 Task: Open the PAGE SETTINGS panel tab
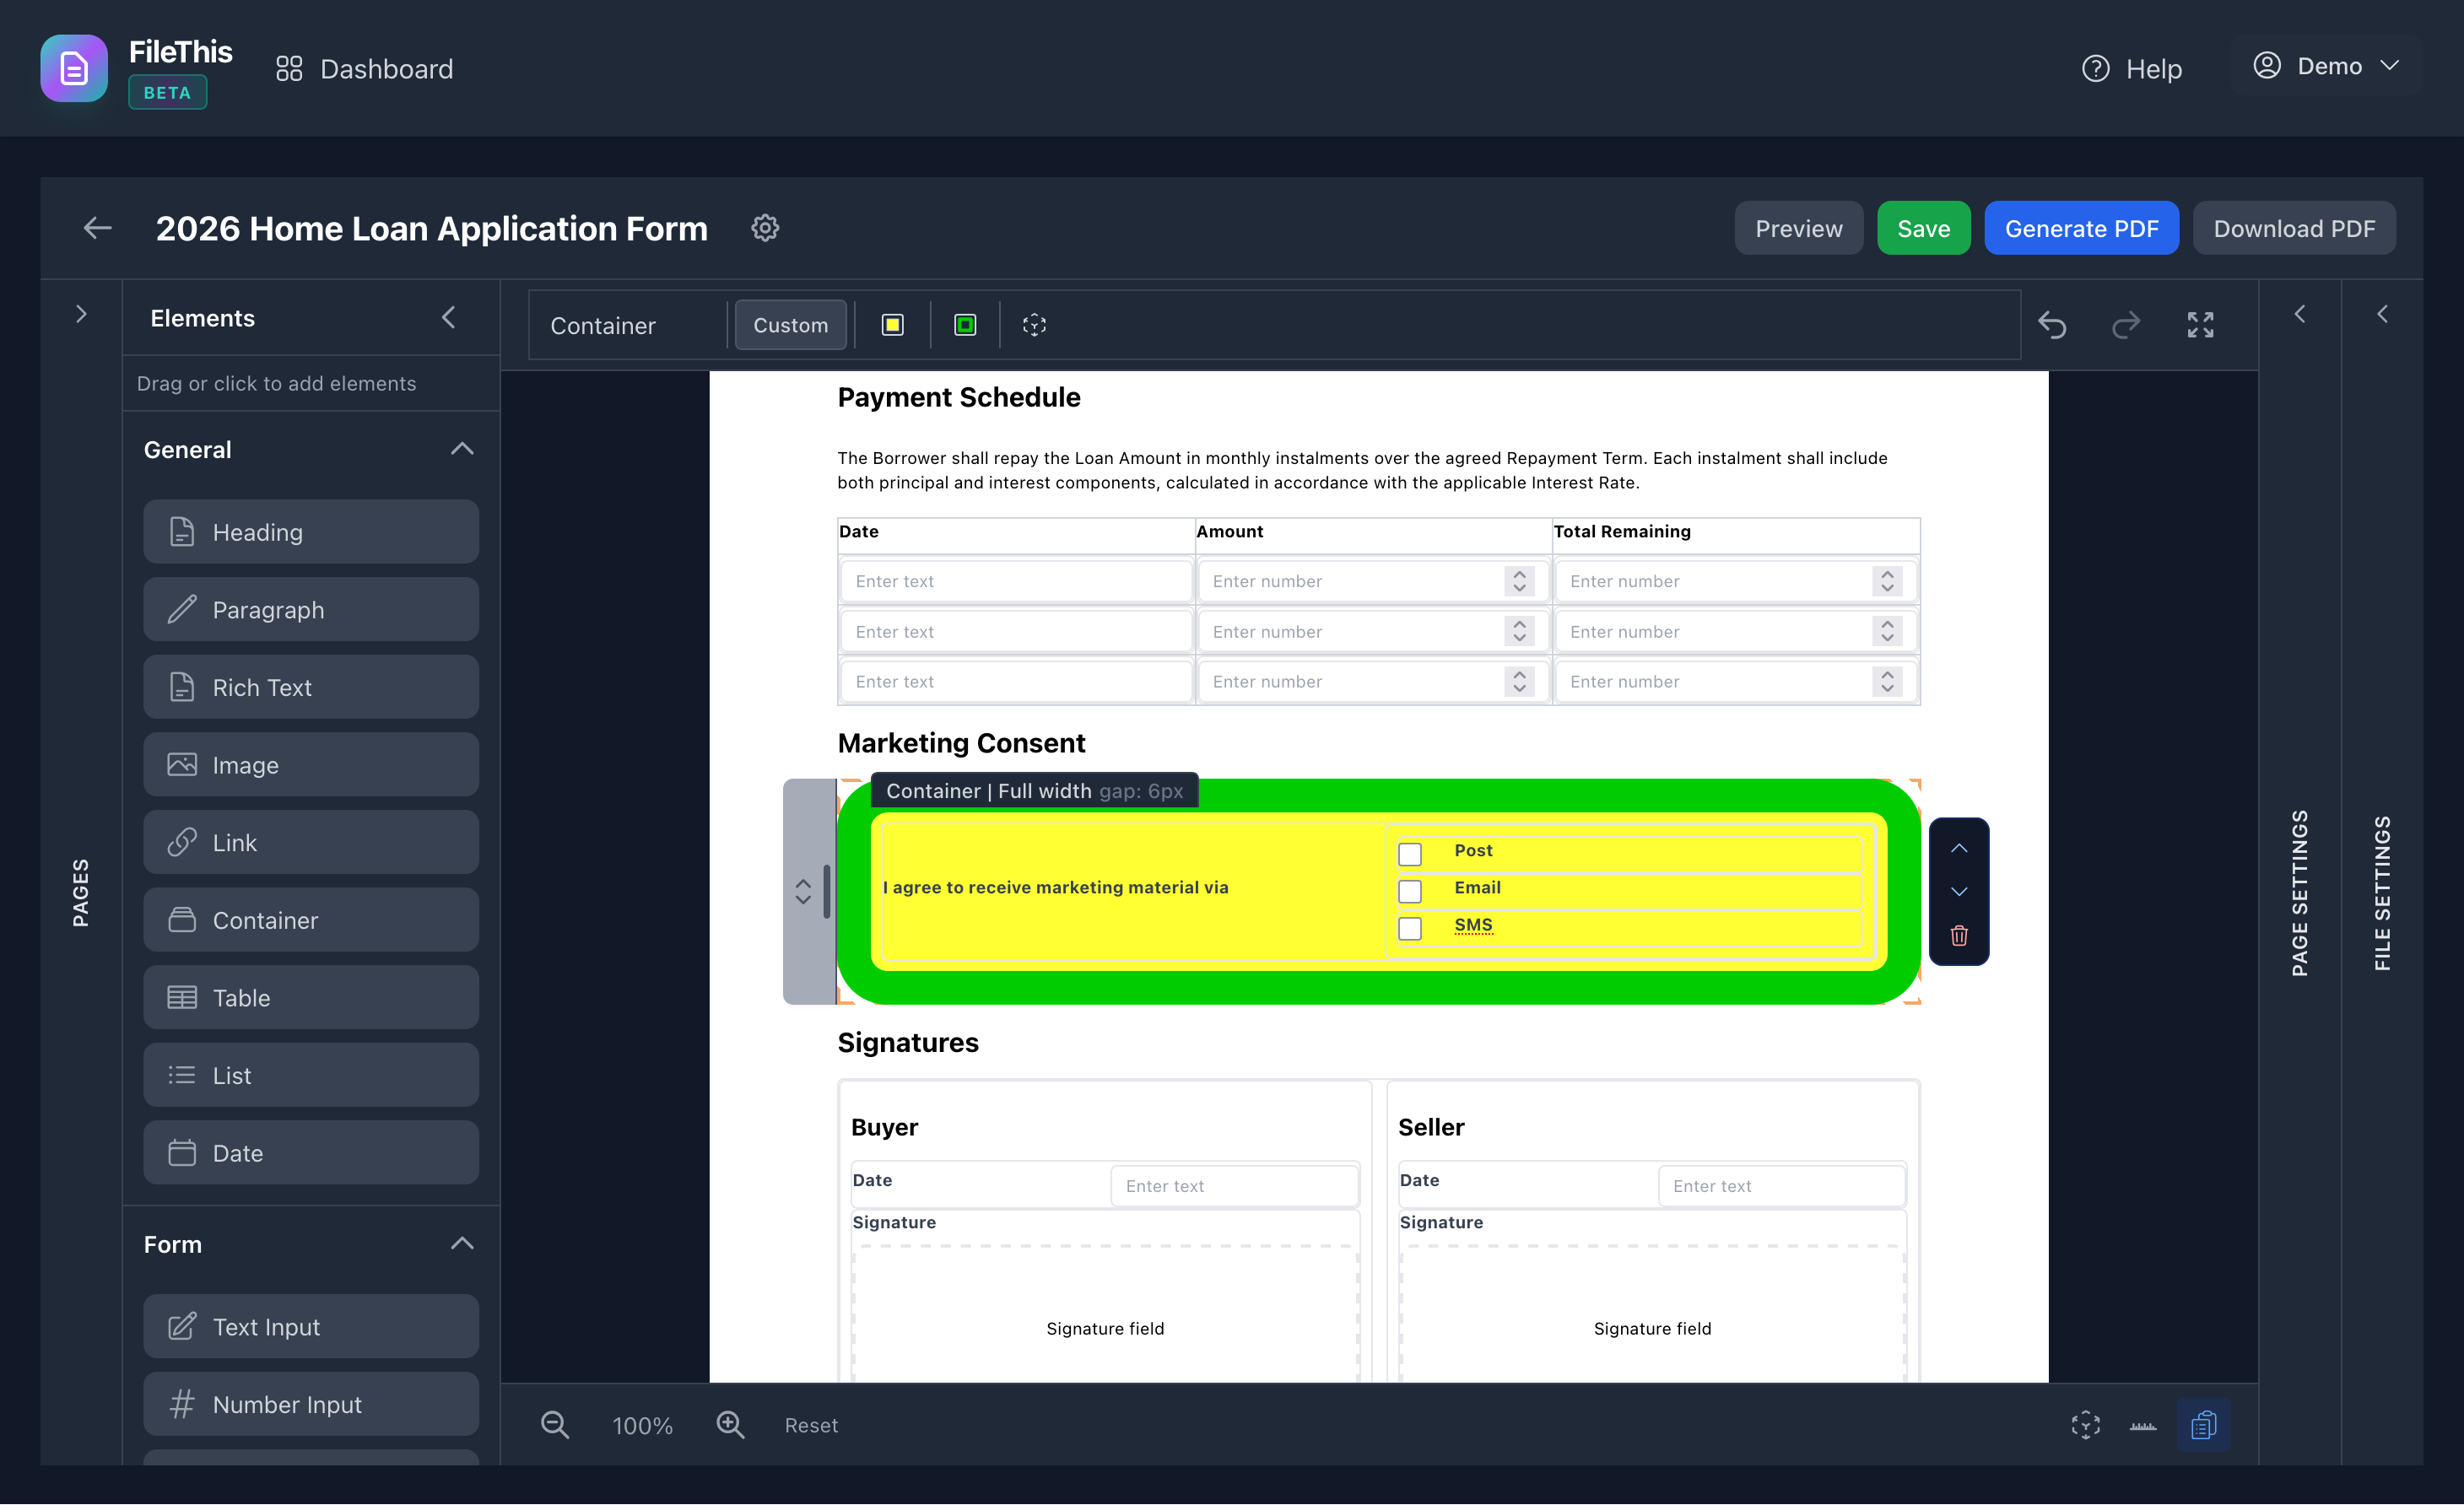click(2301, 895)
